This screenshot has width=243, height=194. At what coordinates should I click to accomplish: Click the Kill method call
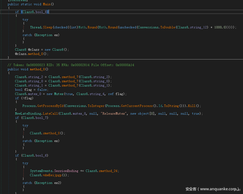tap(192, 106)
